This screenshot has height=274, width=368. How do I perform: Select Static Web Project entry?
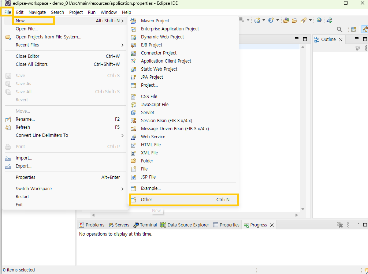[x=183, y=69]
